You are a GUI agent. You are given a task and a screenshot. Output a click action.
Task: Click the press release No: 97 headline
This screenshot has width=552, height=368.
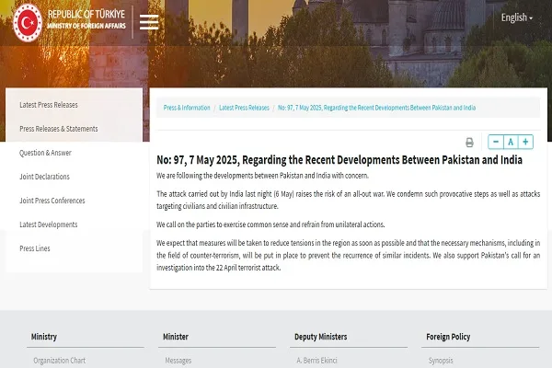(x=339, y=160)
